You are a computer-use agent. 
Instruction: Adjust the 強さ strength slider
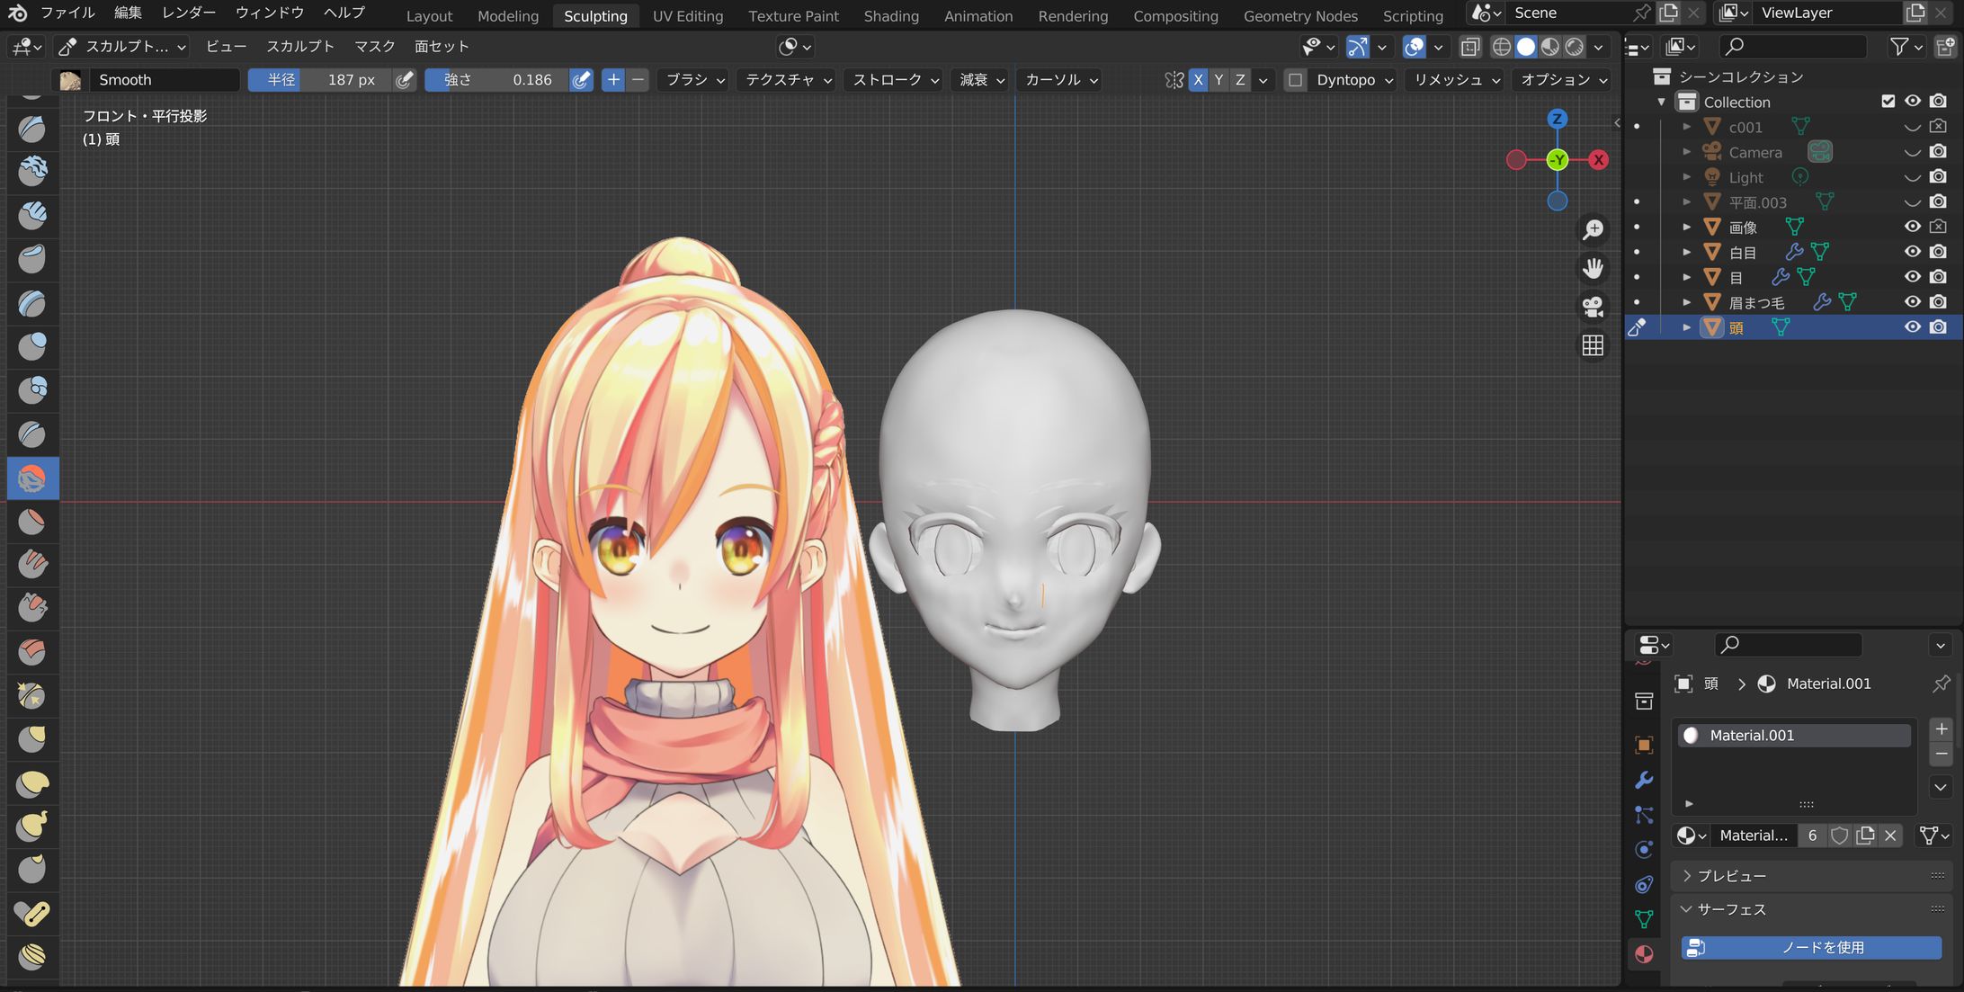[497, 80]
